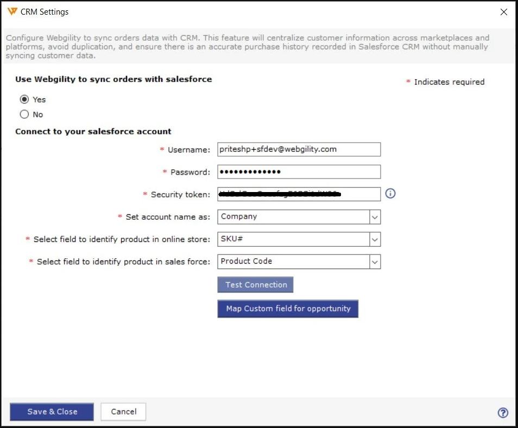Image resolution: width=518 pixels, height=428 pixels.
Task: Open the online store product field dropdown arrow
Action: click(375, 239)
